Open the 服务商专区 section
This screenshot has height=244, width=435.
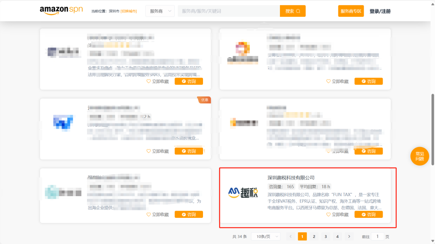point(350,11)
